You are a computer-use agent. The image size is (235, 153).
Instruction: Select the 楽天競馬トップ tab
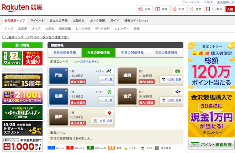coord(15,20)
